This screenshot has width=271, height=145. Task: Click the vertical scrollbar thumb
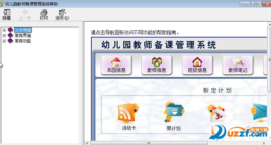[269, 59]
